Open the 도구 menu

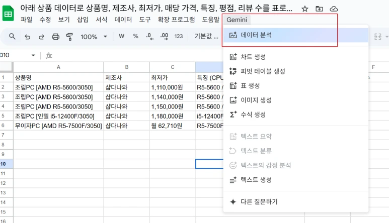pyautogui.click(x=145, y=20)
